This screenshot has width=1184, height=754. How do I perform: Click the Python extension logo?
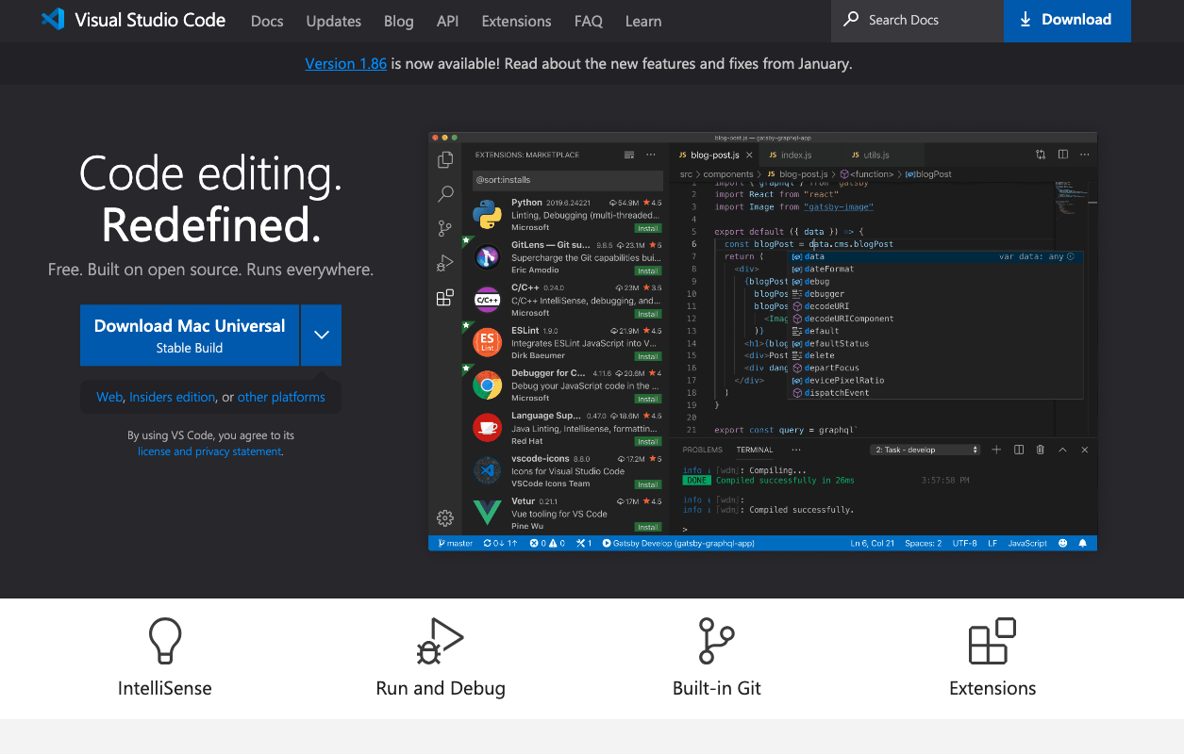[x=487, y=215]
